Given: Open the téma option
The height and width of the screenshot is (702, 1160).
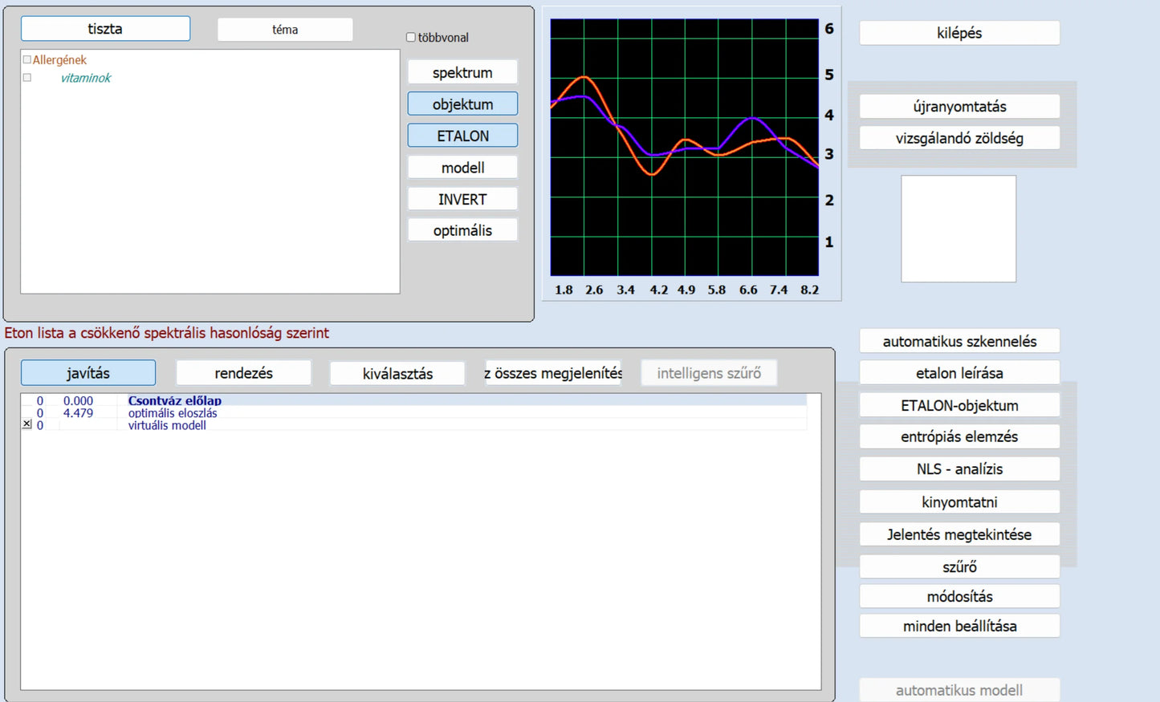Looking at the screenshot, I should 285,30.
